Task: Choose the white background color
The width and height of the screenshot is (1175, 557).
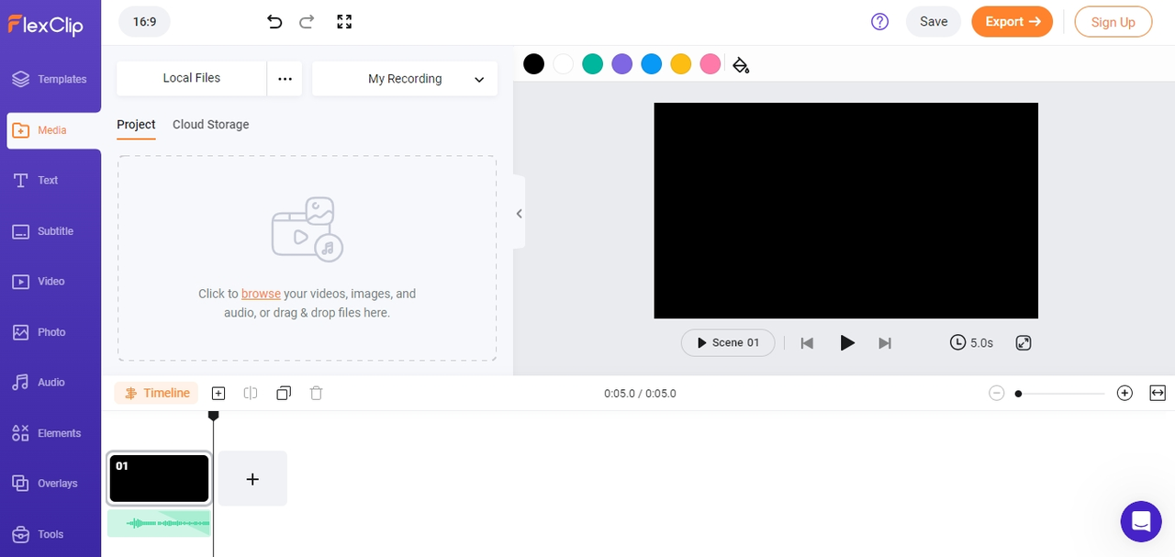Action: coord(563,63)
